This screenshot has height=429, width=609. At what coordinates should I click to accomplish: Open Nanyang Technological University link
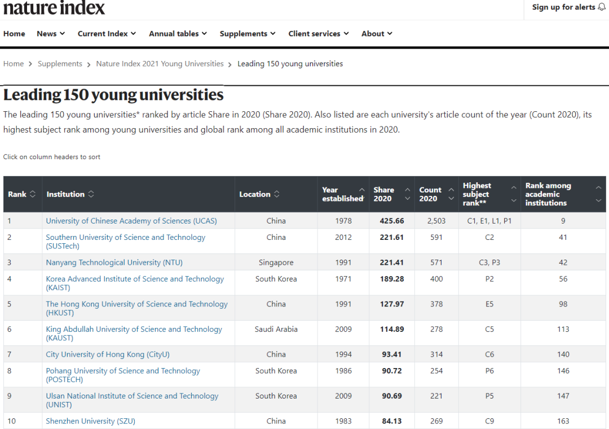click(114, 262)
